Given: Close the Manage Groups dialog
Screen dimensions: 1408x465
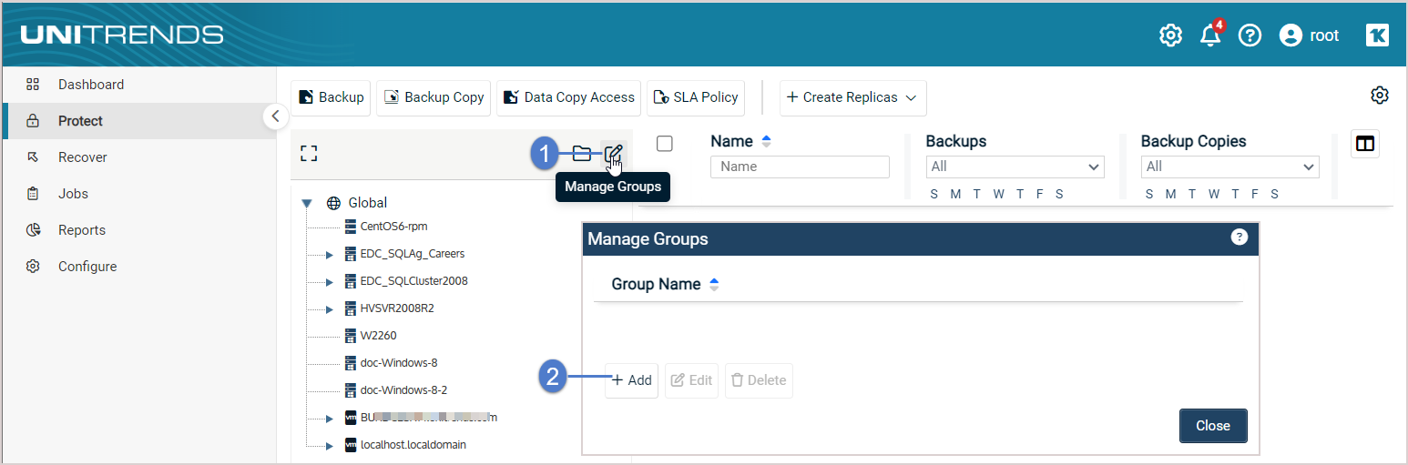Looking at the screenshot, I should (x=1213, y=426).
